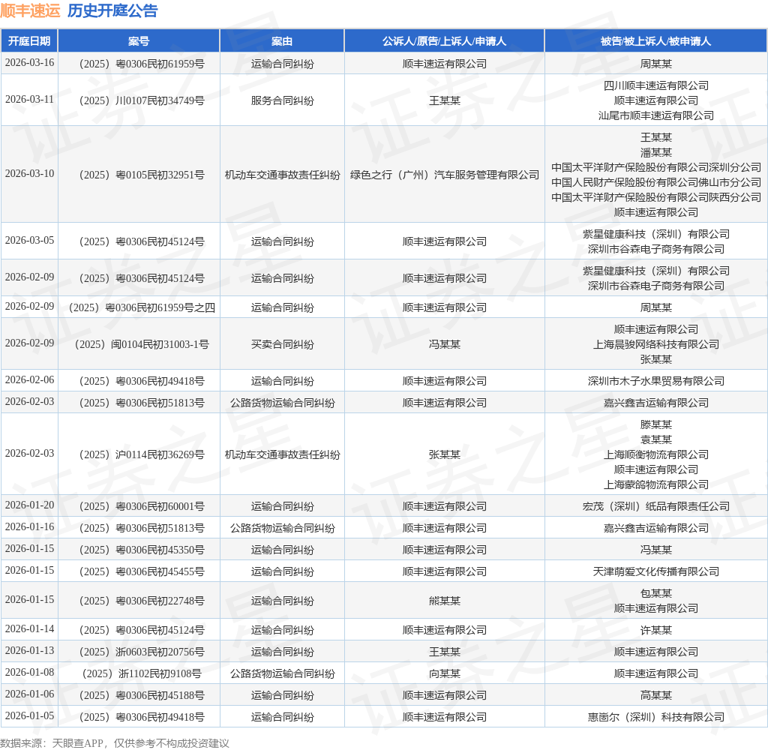Click 许某某 defendant
768x750 pixels.
click(x=655, y=630)
